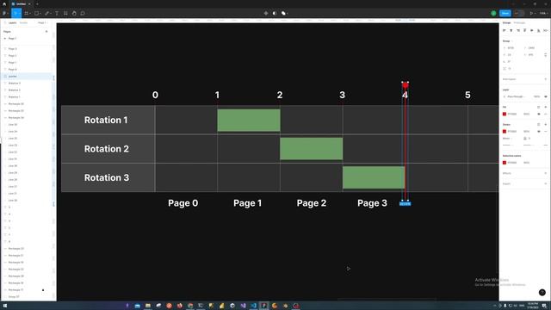Image resolution: width=551 pixels, height=310 pixels.
Task: Open fill styles icon
Action: [x=538, y=107]
